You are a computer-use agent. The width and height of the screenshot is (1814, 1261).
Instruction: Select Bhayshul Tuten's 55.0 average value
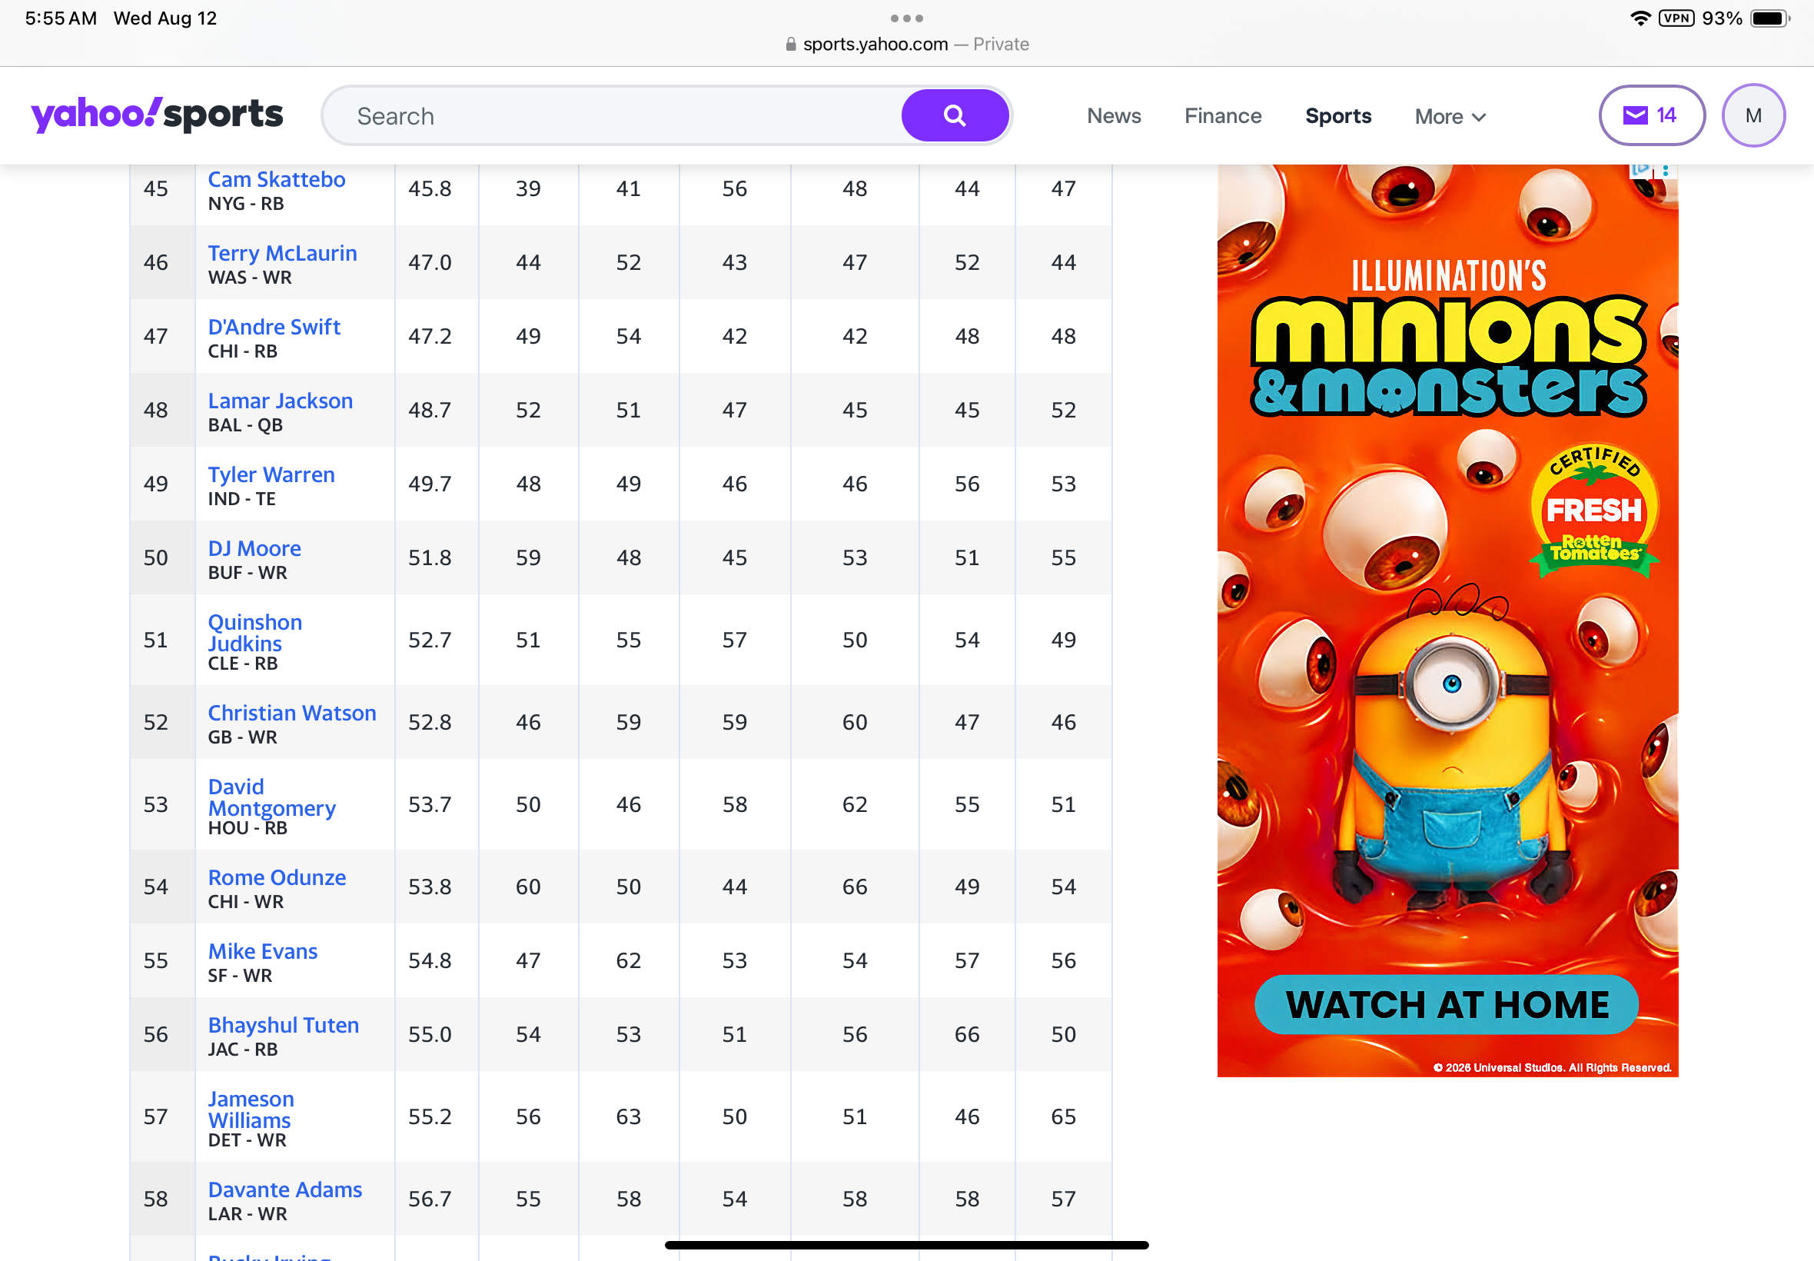click(430, 1033)
